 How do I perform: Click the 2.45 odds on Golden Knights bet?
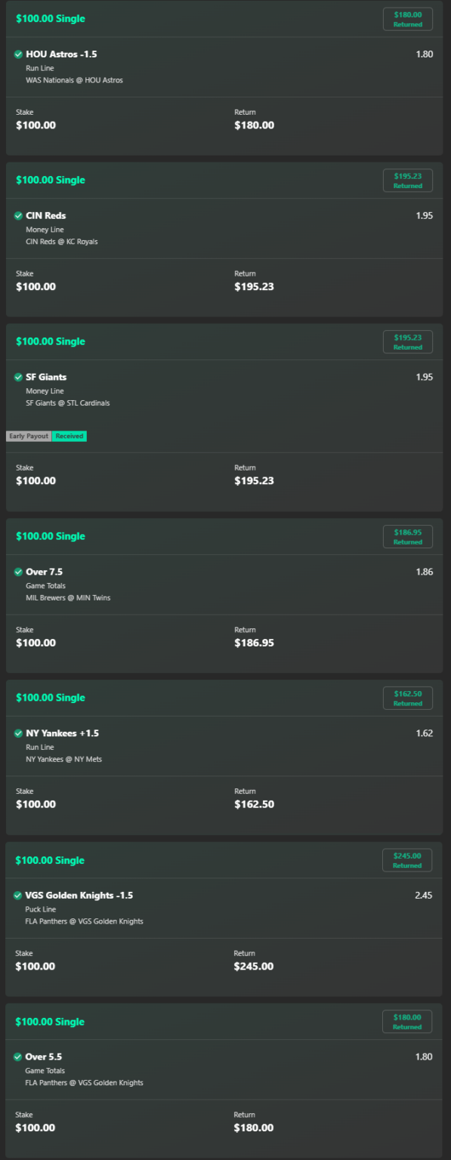(x=424, y=895)
